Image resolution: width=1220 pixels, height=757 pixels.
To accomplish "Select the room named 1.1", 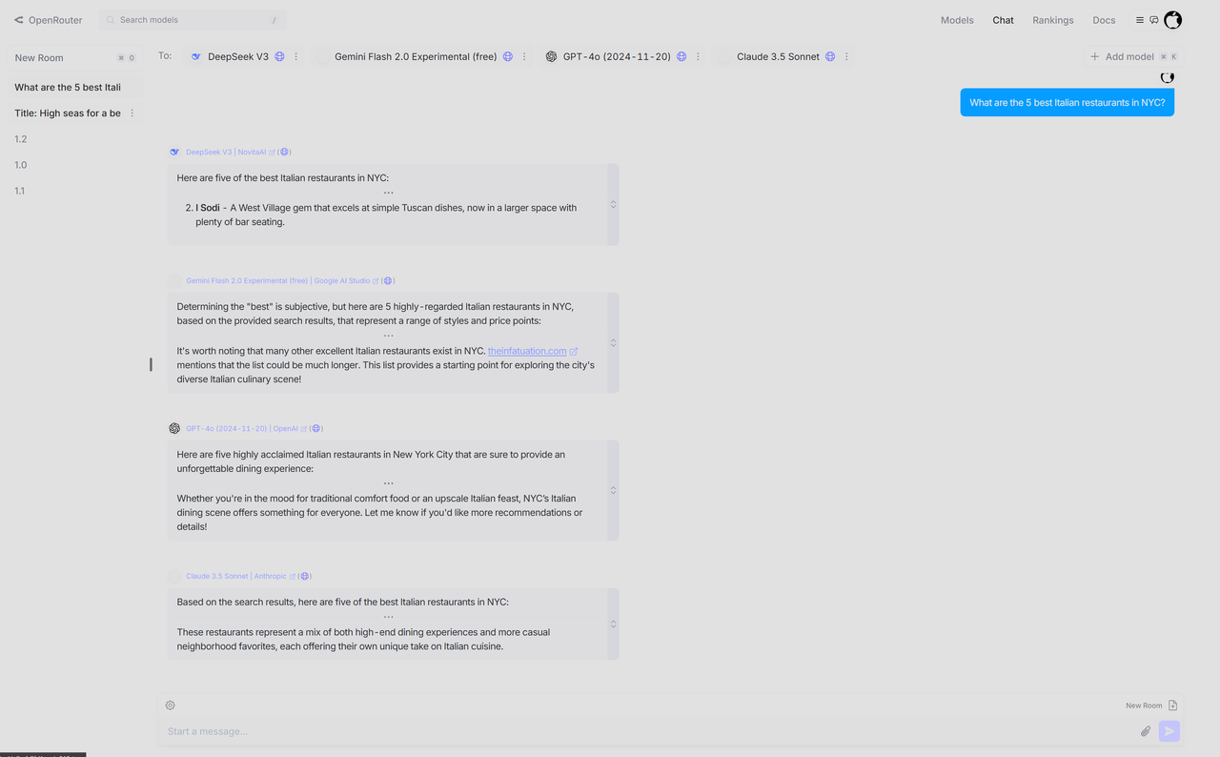I will [20, 191].
